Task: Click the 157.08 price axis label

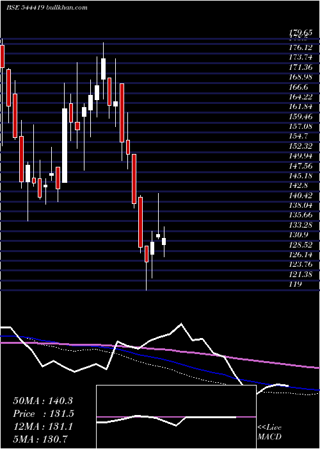Action: (x=301, y=126)
